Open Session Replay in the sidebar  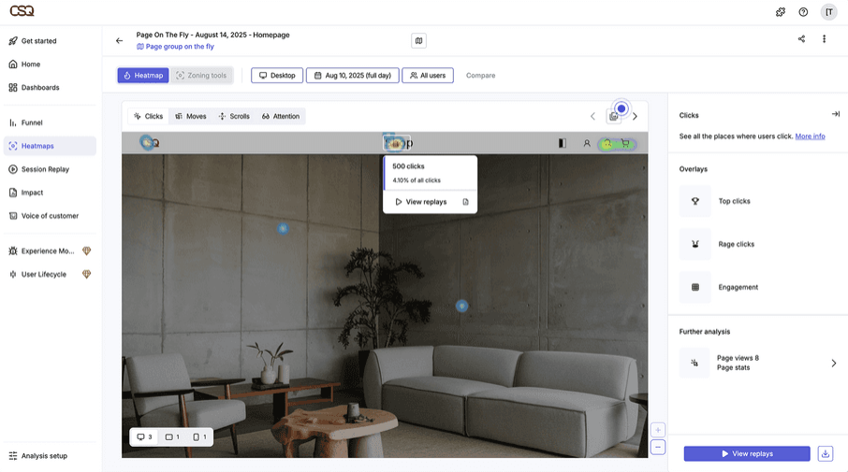[45, 169]
